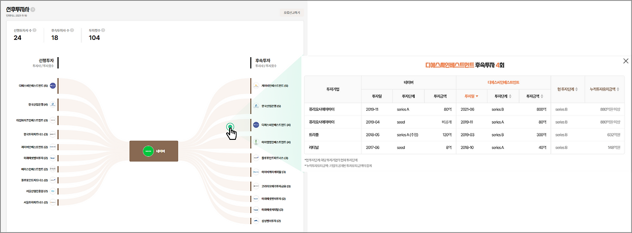This screenshot has height=233, width=632.
Task: Click 아이비케이캐피탈 (3) logo icon
Action: click(256, 172)
